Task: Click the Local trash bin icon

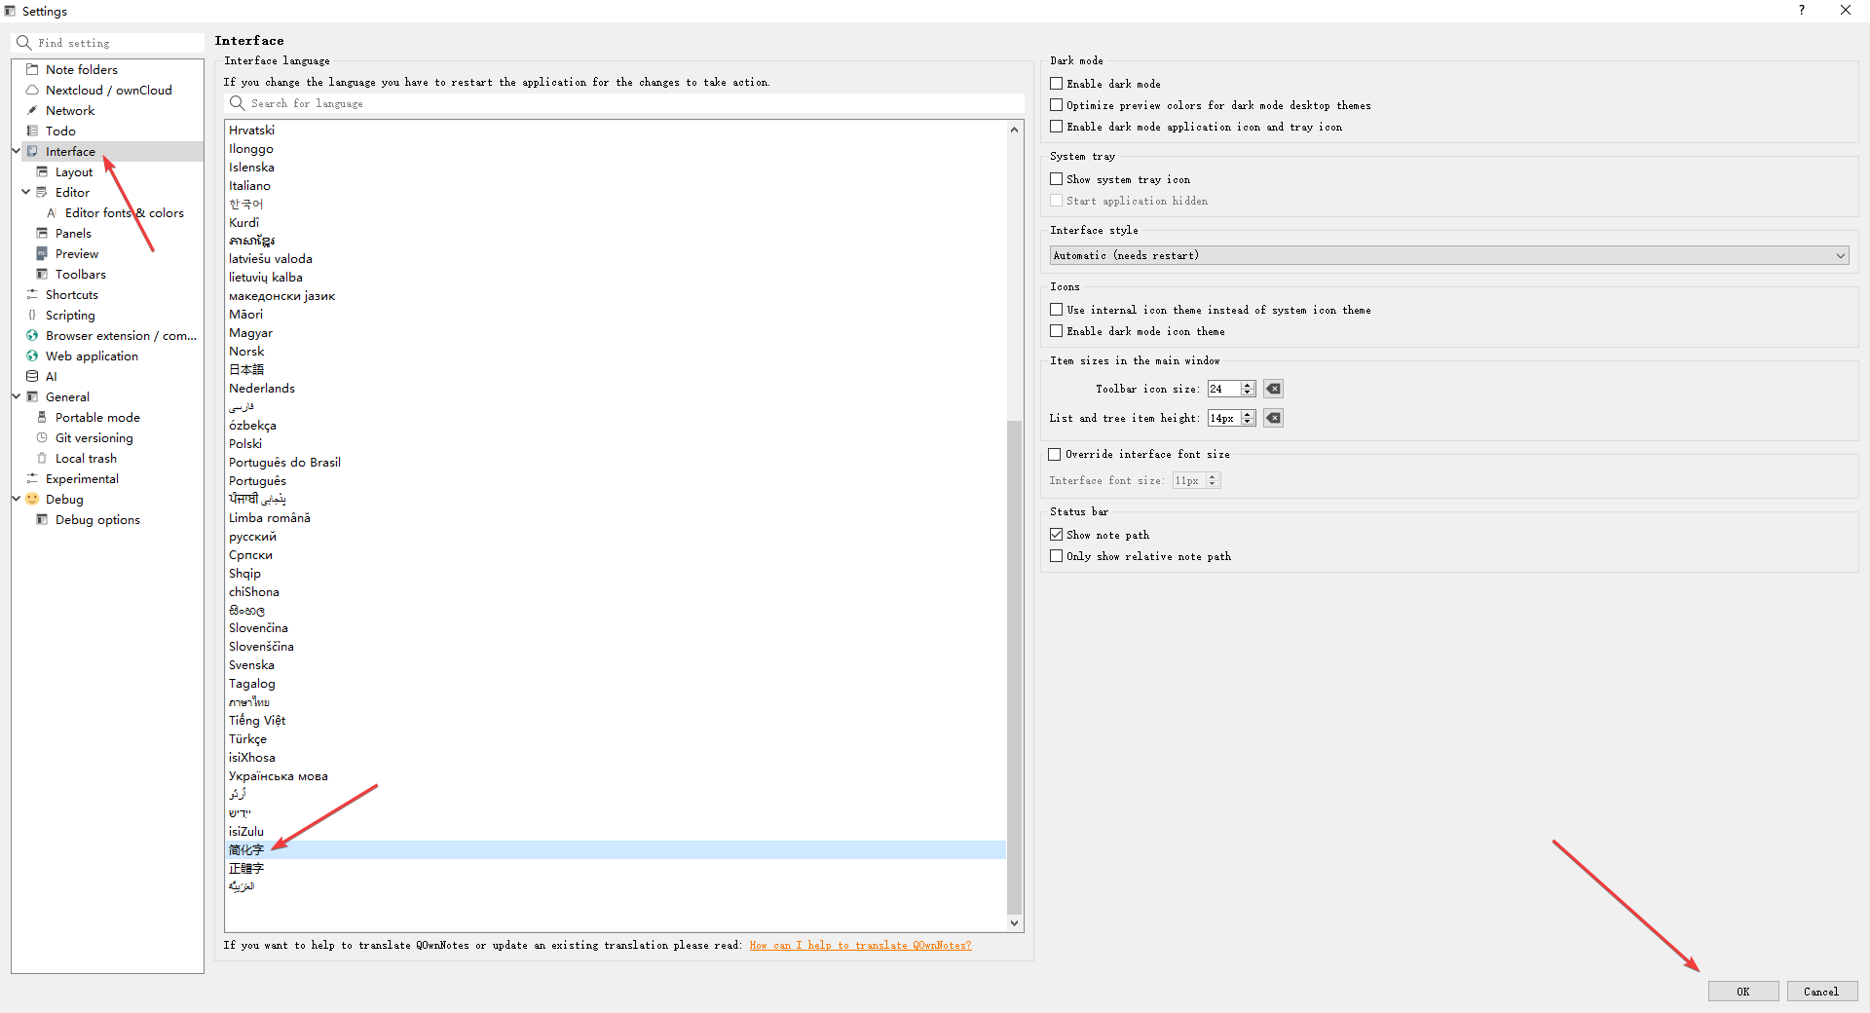Action: click(x=42, y=458)
